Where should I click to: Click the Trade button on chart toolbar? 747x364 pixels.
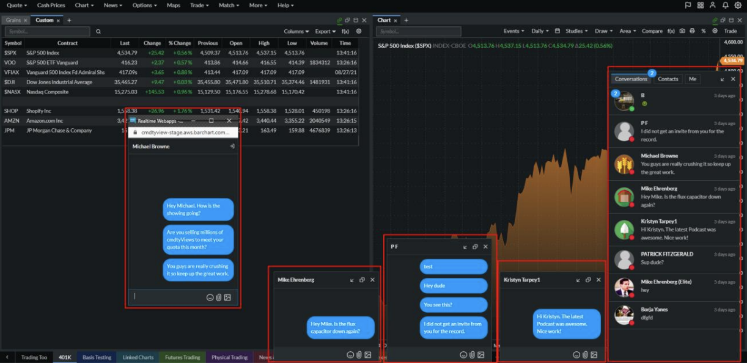tap(730, 31)
